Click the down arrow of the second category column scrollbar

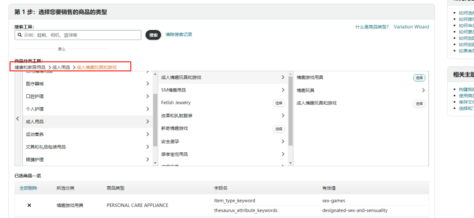tap(291, 163)
